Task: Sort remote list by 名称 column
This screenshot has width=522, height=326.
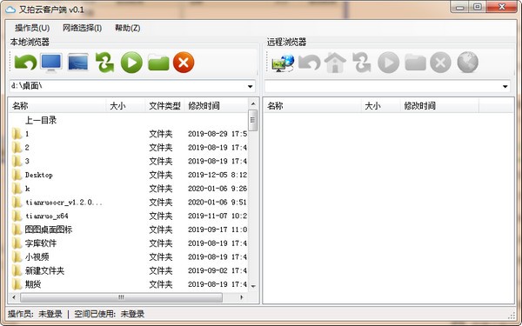Action: [x=312, y=106]
